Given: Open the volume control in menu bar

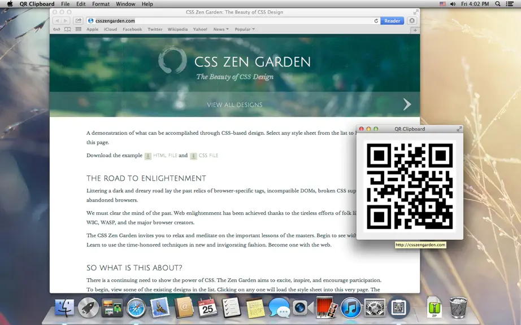Looking at the screenshot, I should [453, 4].
